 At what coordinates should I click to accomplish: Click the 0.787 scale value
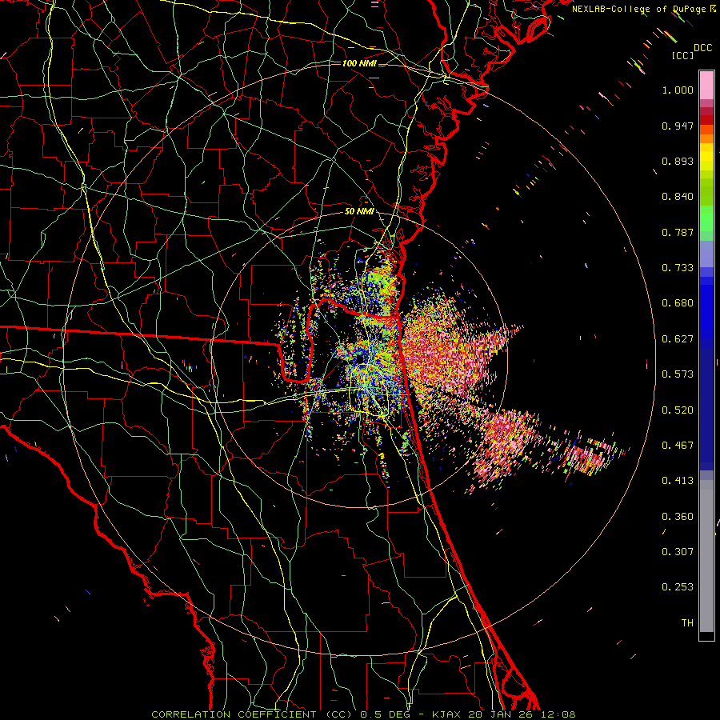[678, 232]
